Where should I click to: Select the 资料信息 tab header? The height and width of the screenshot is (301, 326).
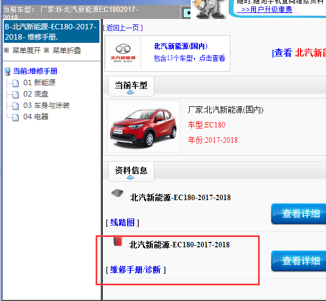tap(131, 171)
